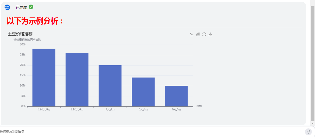
Task: Select the 3.96元/kg bar
Action: [77, 80]
